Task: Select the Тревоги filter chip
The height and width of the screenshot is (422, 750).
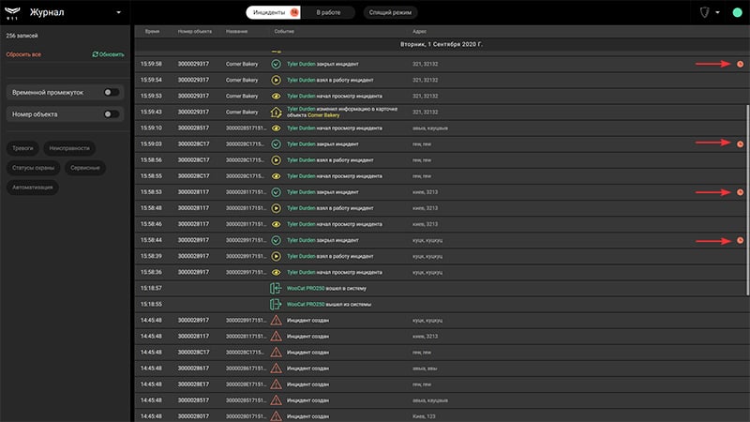Action: click(x=22, y=148)
